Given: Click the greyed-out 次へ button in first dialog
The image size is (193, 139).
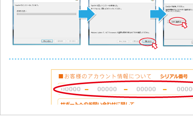Looking at the screenshot, I should click(x=73, y=41).
